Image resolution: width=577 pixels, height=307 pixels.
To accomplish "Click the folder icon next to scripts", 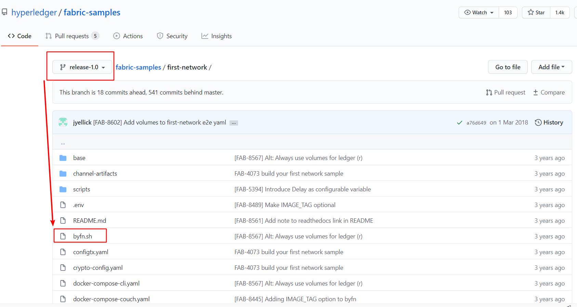I will tap(63, 189).
